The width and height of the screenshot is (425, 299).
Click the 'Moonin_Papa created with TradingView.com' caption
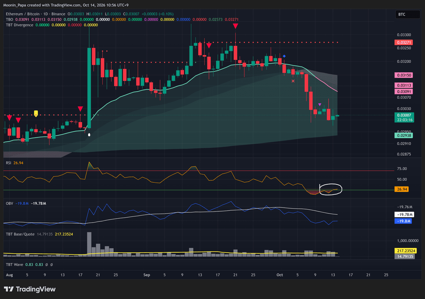coord(42,5)
